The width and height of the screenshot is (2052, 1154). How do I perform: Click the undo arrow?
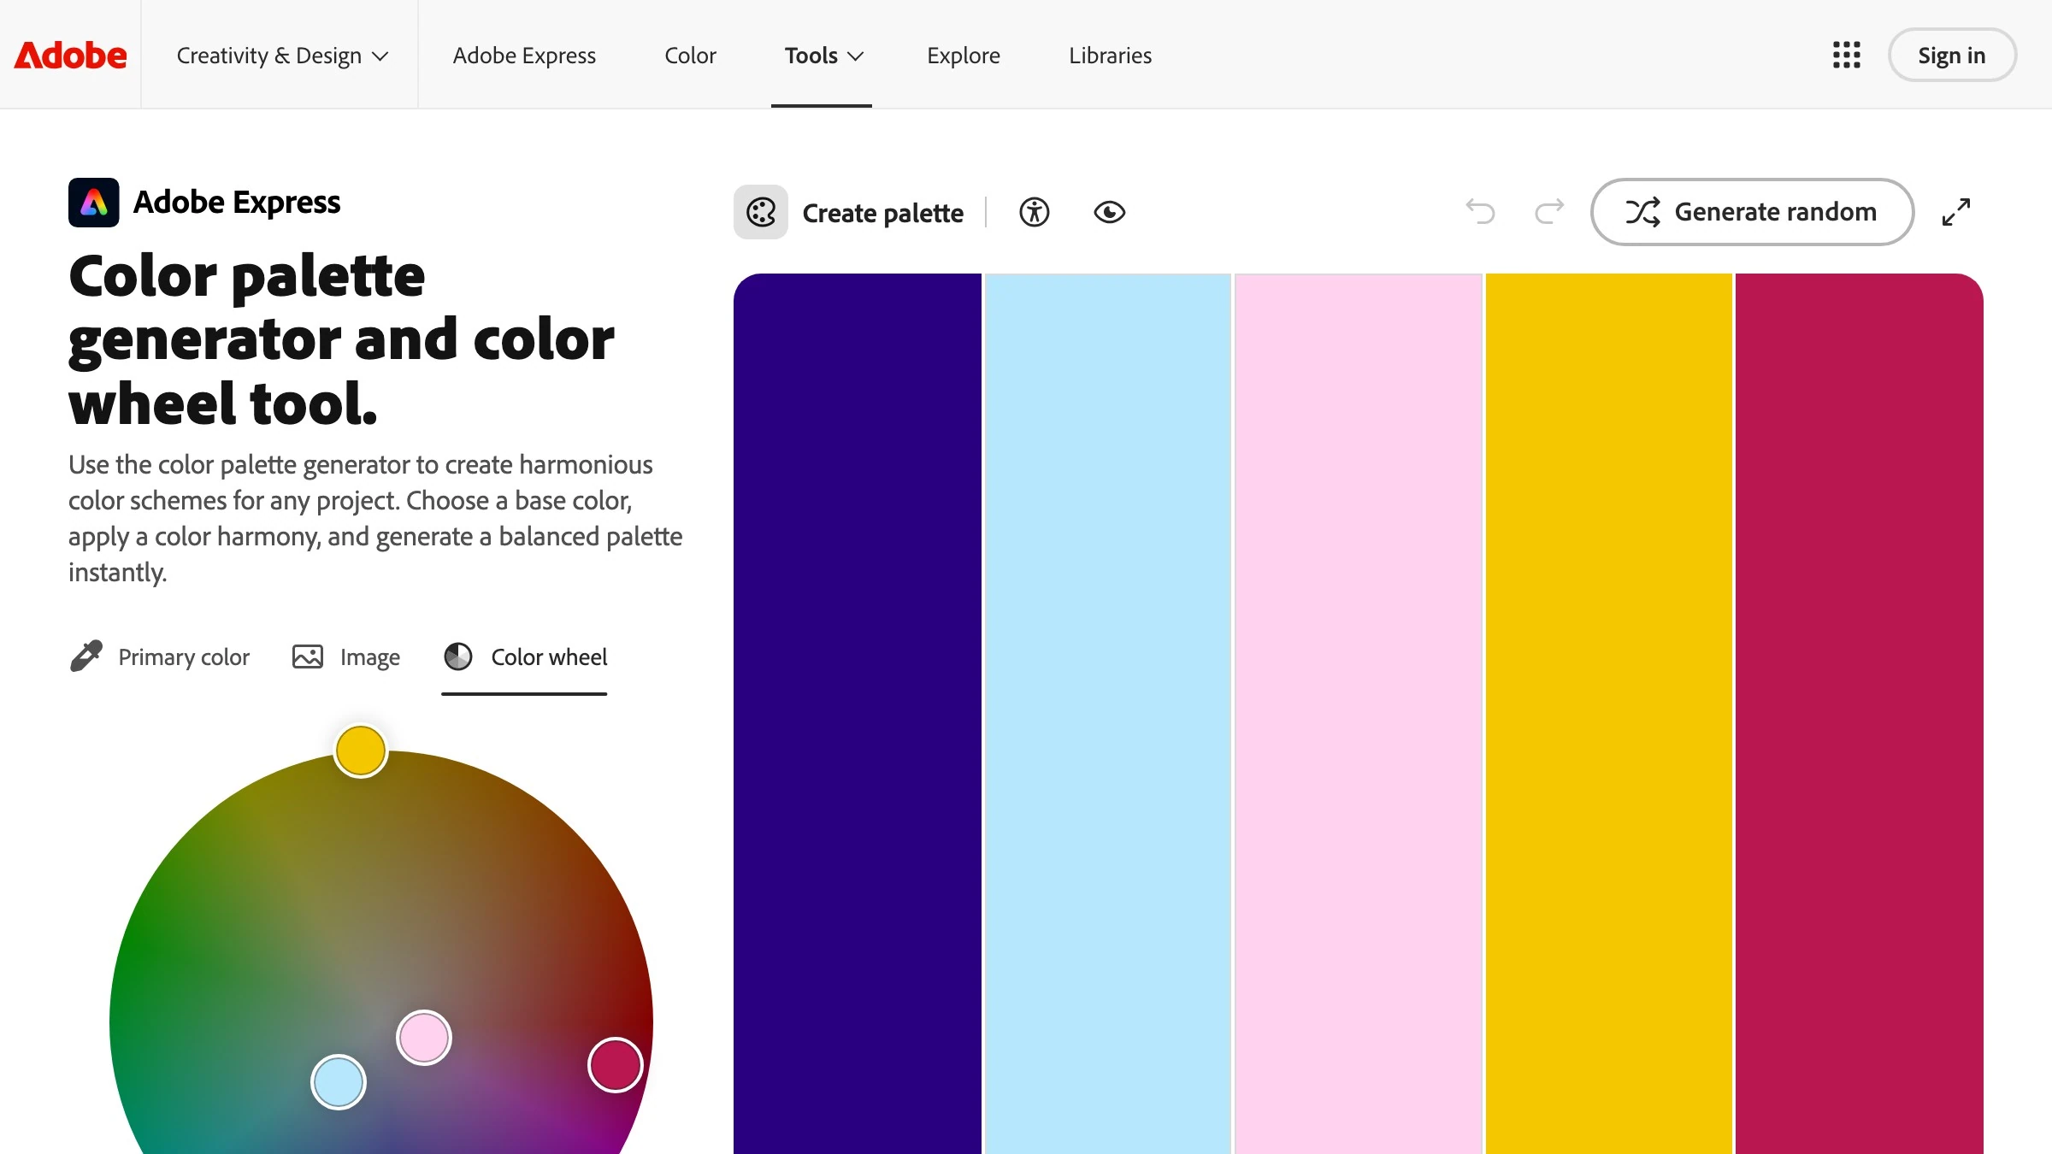[x=1481, y=211]
